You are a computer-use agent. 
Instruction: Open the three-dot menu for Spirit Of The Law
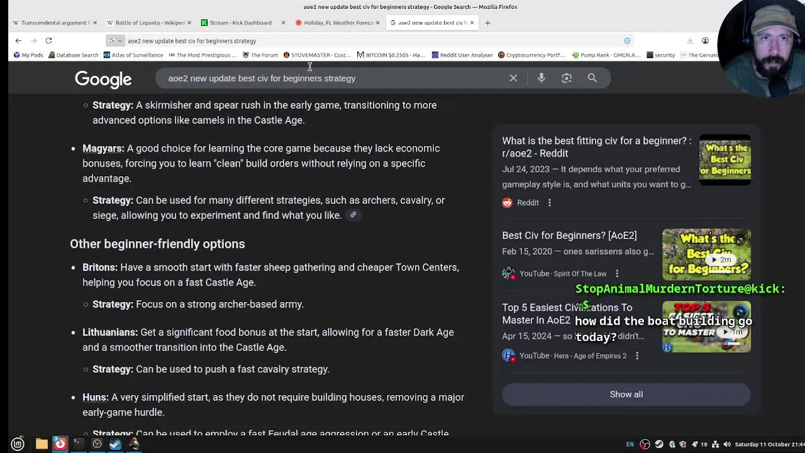[x=617, y=274]
